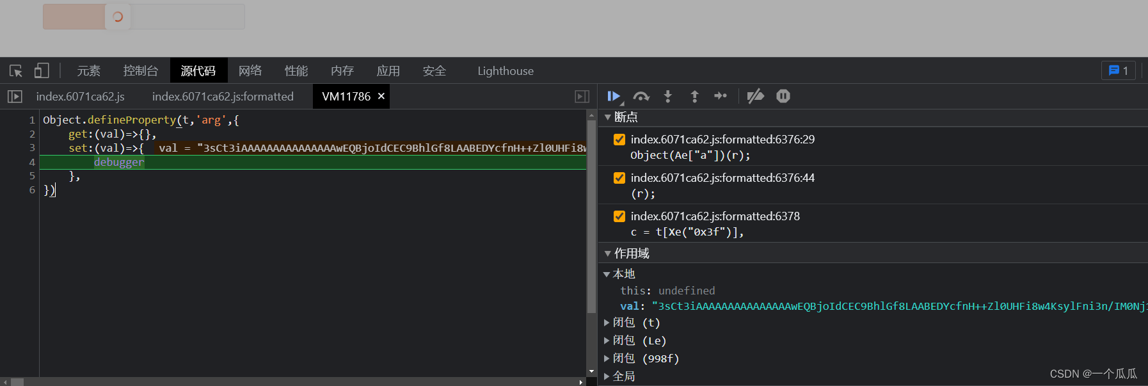Jump to breakpoint code c = t[Xe("0x3f")],
The width and height of the screenshot is (1148, 386).
click(687, 232)
